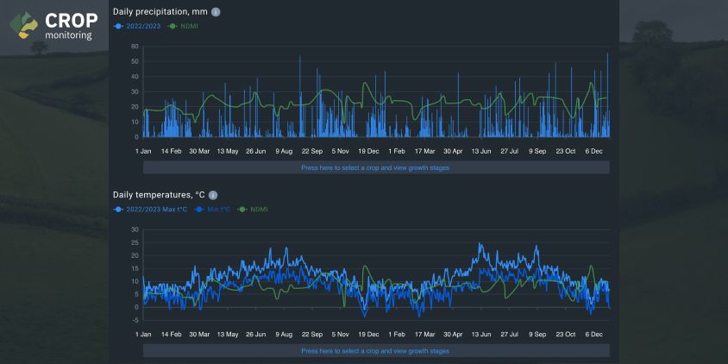Toggle the 2022/2023 precipitation series label

tap(143, 27)
